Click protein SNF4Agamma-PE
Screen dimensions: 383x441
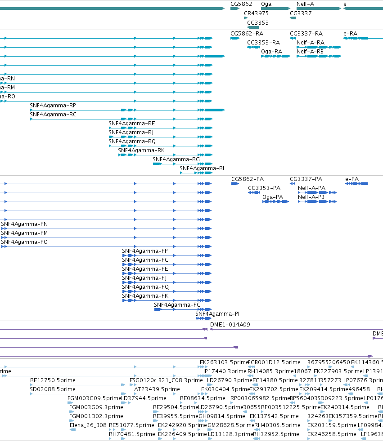click(x=145, y=269)
